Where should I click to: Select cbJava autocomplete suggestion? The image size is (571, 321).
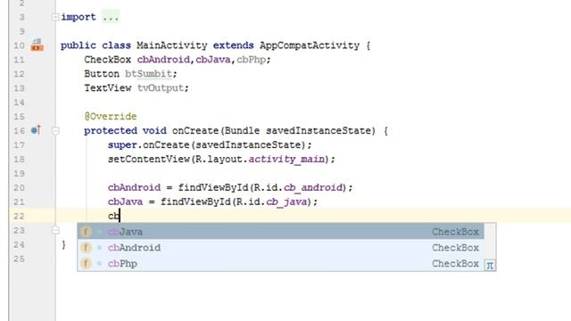click(x=280, y=232)
